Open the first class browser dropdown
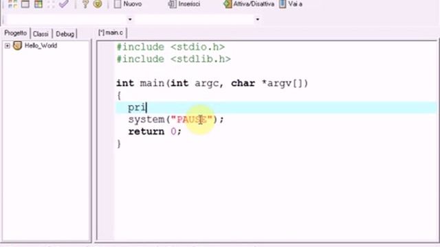 [130, 19]
